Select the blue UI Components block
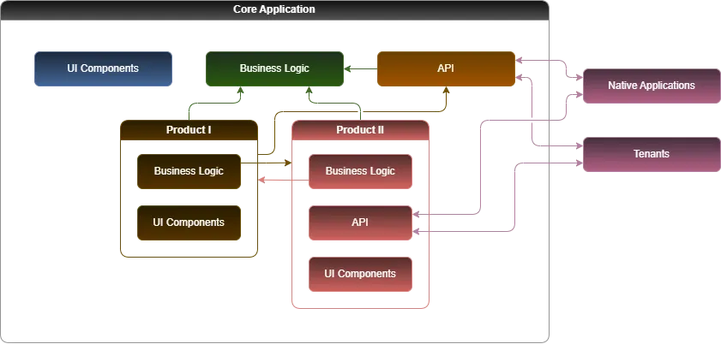 pyautogui.click(x=103, y=68)
